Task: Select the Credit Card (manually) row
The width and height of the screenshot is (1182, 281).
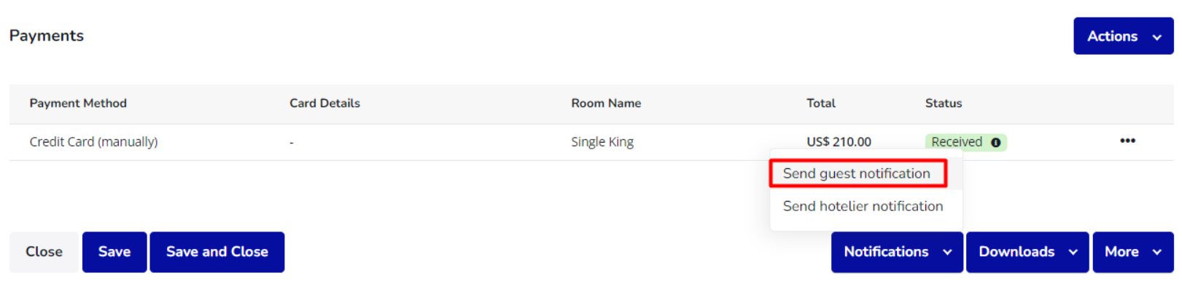Action: click(591, 142)
